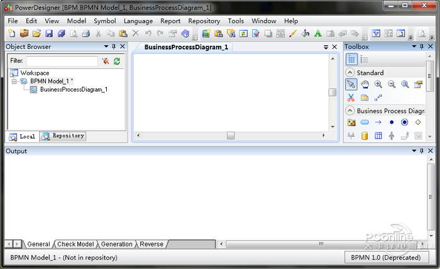The height and width of the screenshot is (269, 440).
Task: Click the Save floppy disk icon
Action: 49,34
